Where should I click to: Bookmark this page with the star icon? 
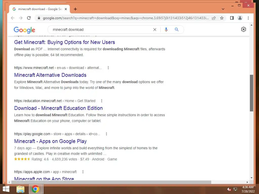pos(222,18)
